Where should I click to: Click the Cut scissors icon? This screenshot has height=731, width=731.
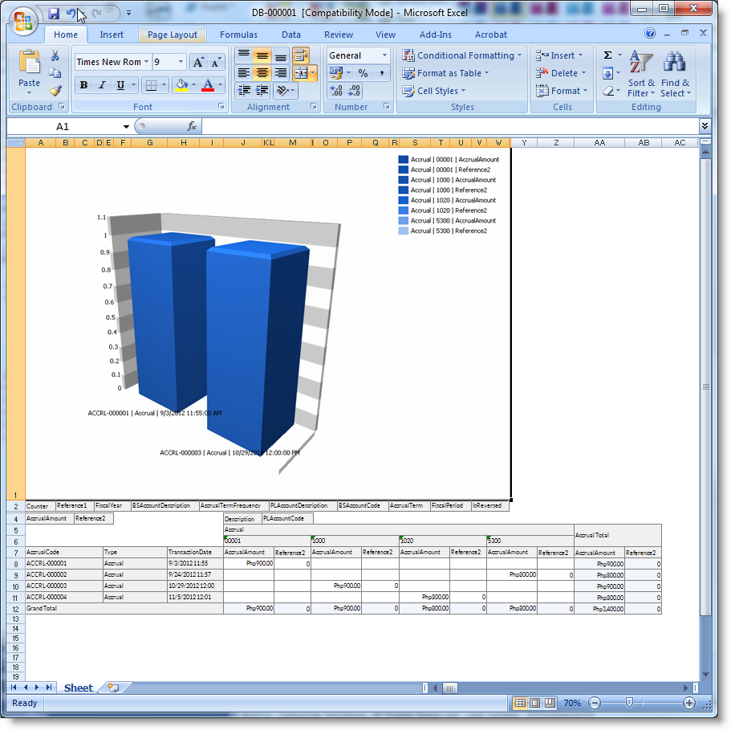point(55,55)
